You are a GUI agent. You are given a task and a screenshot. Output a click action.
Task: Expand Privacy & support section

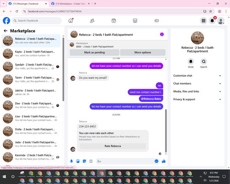click(197, 99)
